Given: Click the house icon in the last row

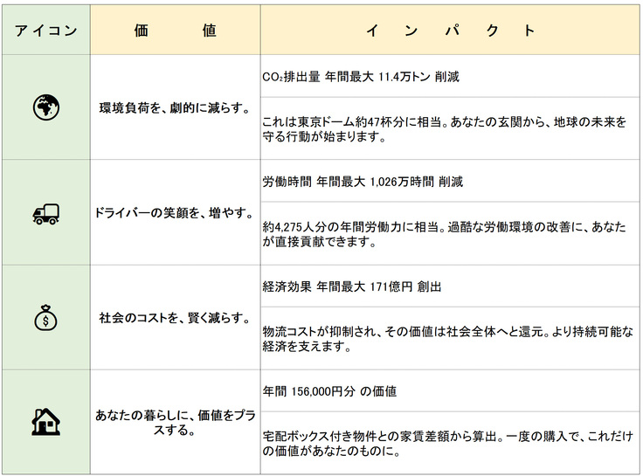Looking at the screenshot, I should [x=45, y=422].
